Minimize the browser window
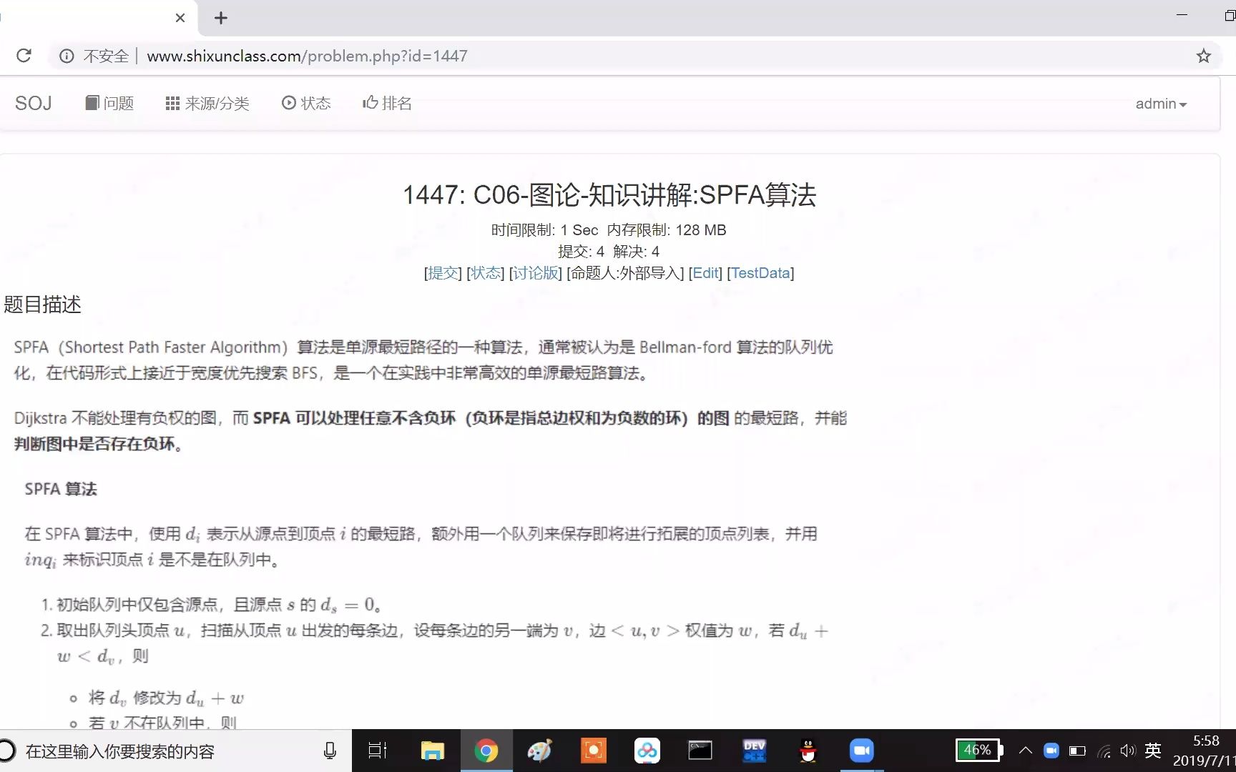The width and height of the screenshot is (1236, 772). pos(1182,15)
